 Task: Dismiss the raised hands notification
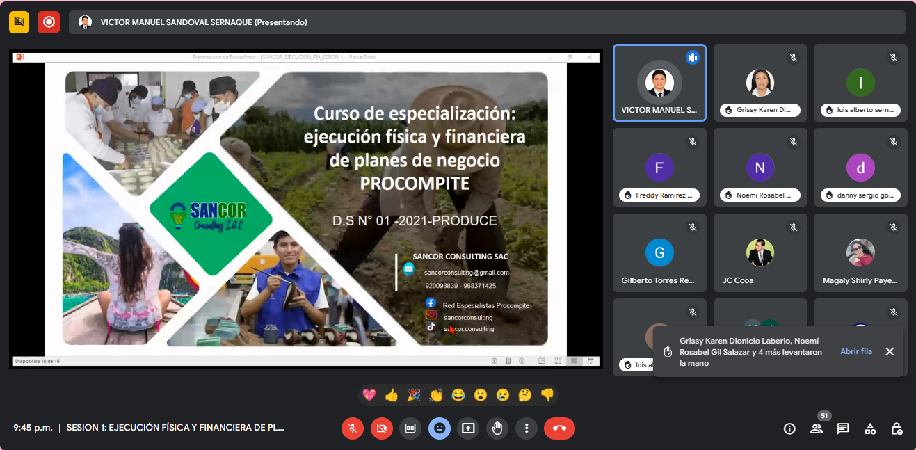(889, 351)
